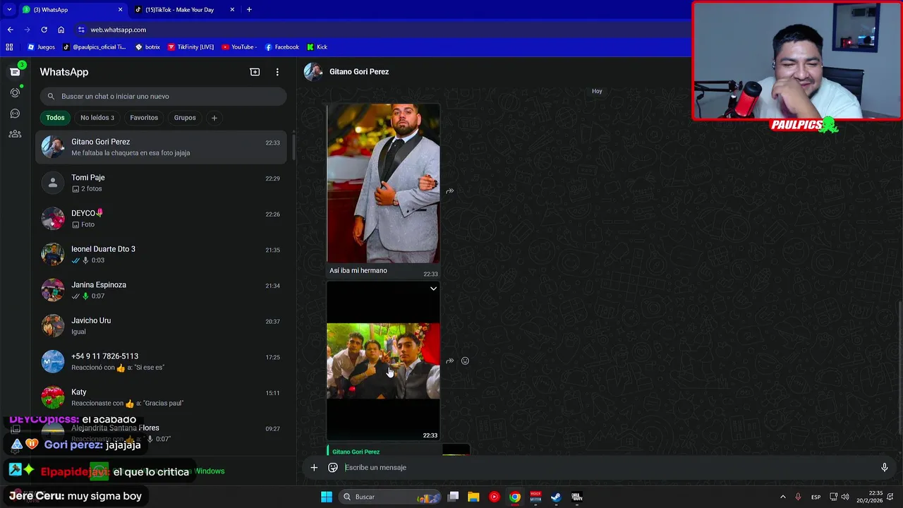View site information icon in address bar
The height and width of the screenshot is (508, 903).
coord(81,30)
